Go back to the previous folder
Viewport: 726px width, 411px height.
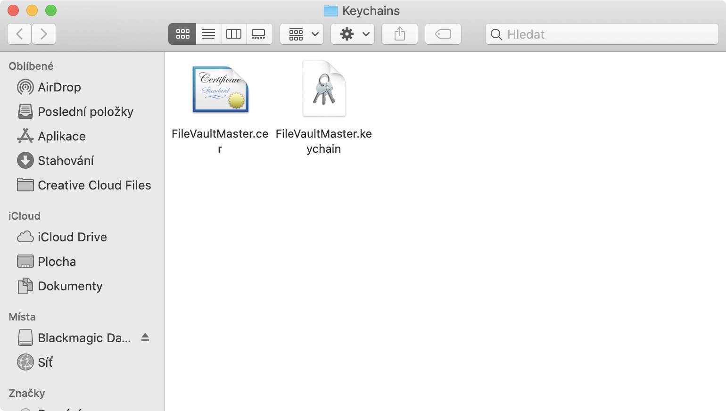[x=20, y=34]
